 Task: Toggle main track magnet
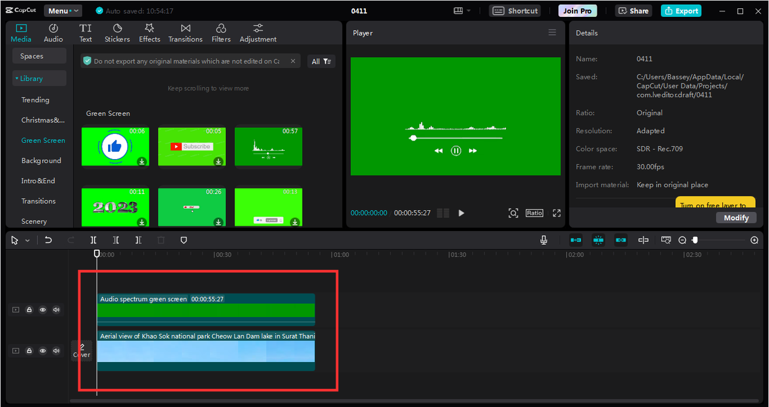pos(576,240)
